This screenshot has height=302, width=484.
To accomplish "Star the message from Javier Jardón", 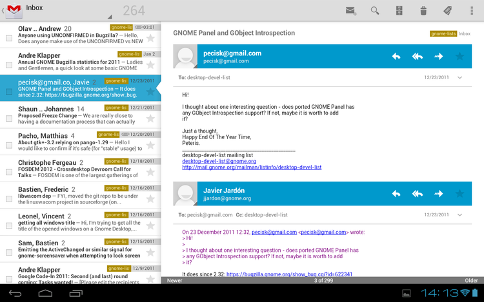I will point(459,193).
